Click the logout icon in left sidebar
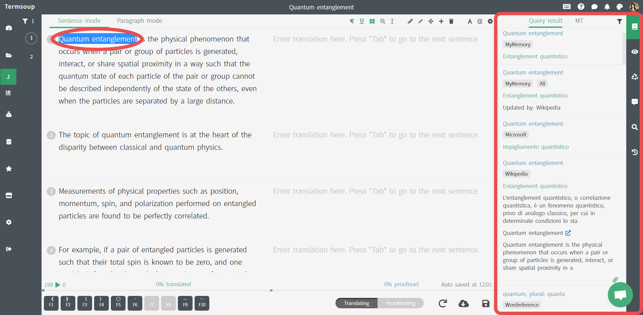The width and height of the screenshot is (643, 315). pyautogui.click(x=9, y=249)
